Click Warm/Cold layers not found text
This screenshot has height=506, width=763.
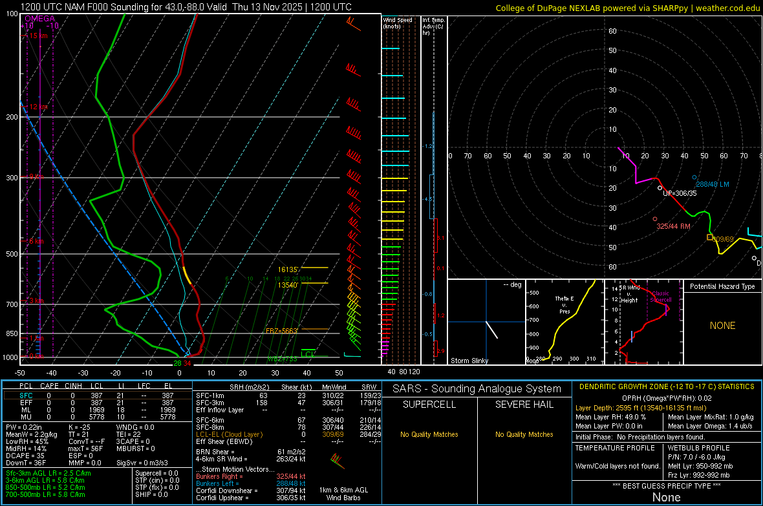(618, 466)
